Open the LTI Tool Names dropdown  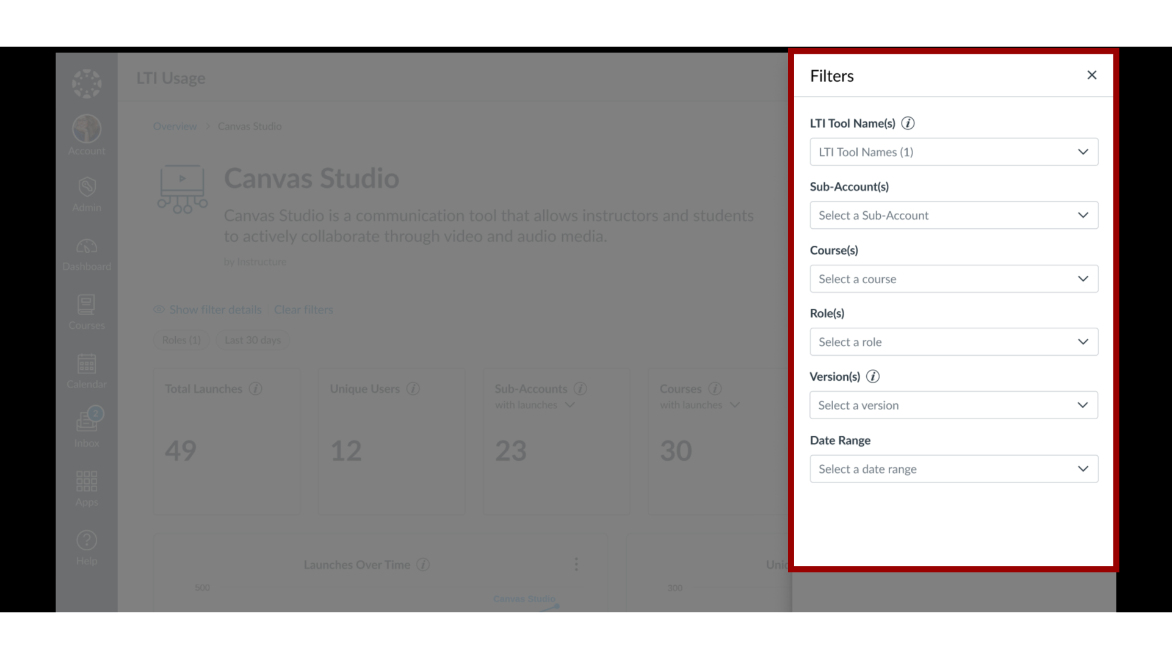(x=953, y=152)
